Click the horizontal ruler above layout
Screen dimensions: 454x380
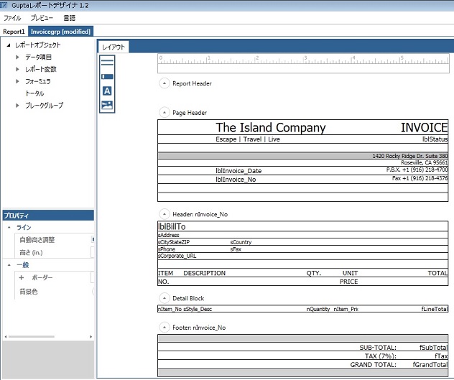(x=303, y=62)
